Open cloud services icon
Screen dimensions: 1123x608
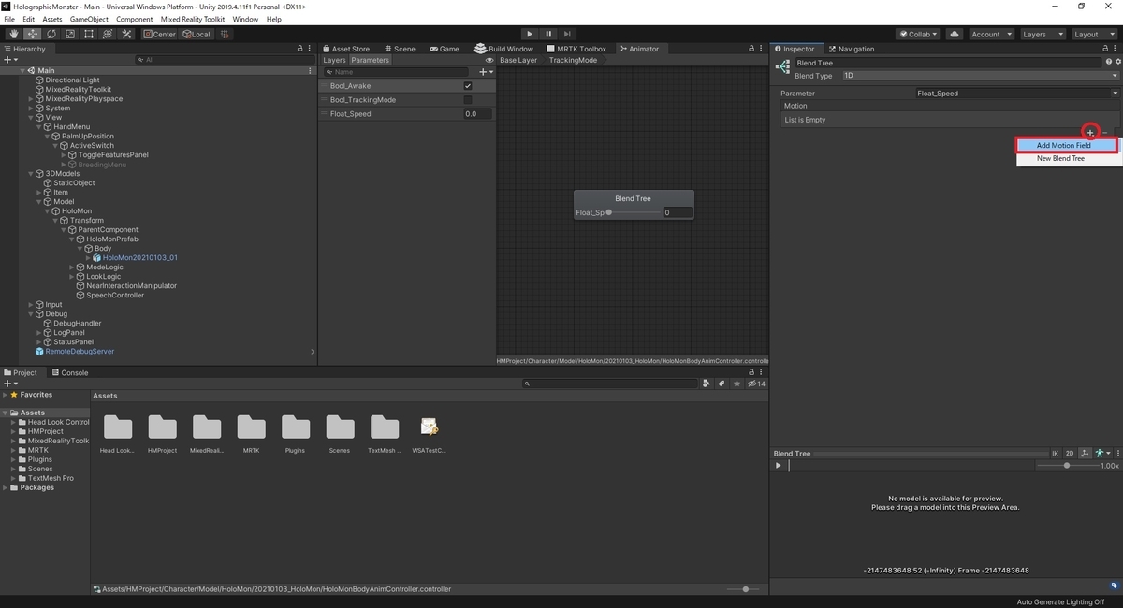[x=954, y=35]
